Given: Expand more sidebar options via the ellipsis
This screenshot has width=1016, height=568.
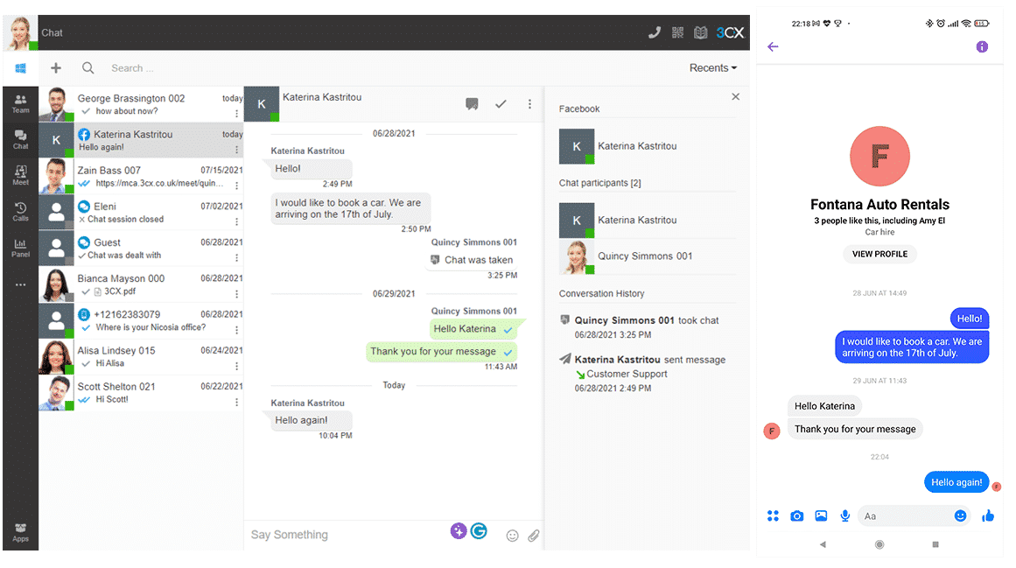Looking at the screenshot, I should tap(20, 283).
